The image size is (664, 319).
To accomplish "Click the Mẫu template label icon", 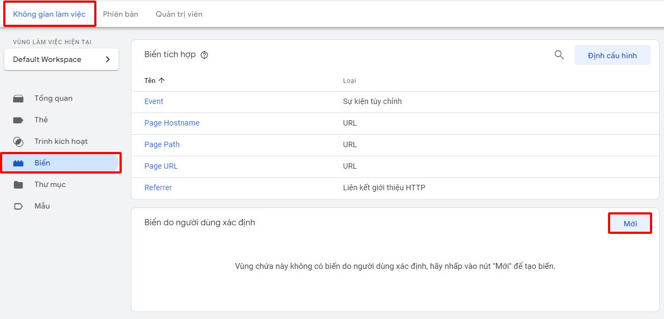I will coord(18,206).
